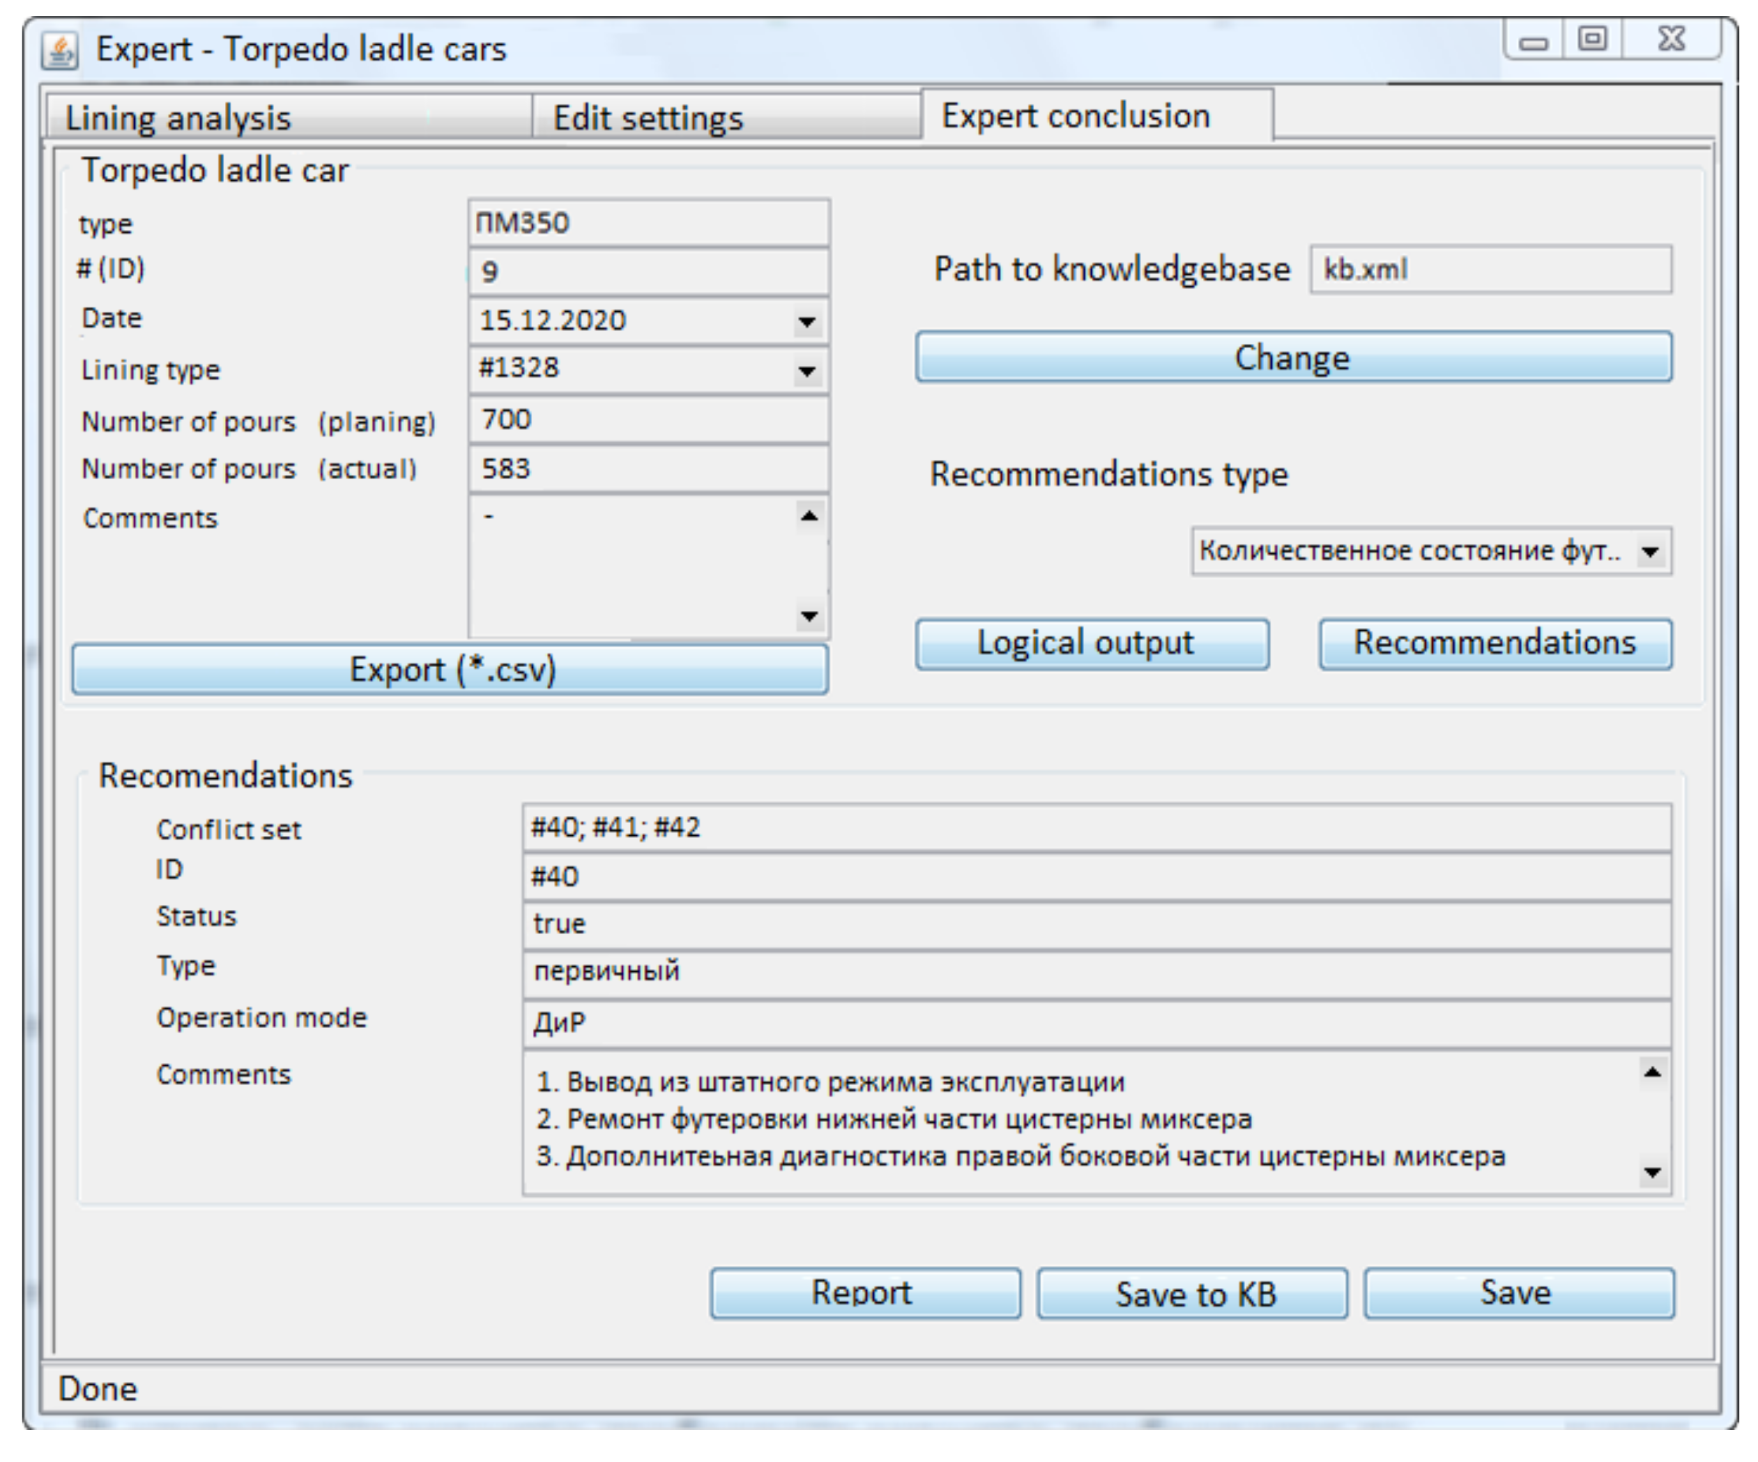
Task: Generate the Report
Action: coord(865,1294)
